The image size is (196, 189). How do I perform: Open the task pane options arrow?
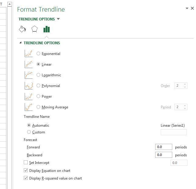tap(187, 9)
